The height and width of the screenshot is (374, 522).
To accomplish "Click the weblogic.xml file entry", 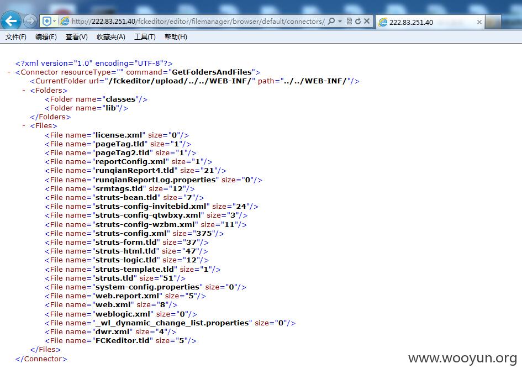I will (x=121, y=314).
